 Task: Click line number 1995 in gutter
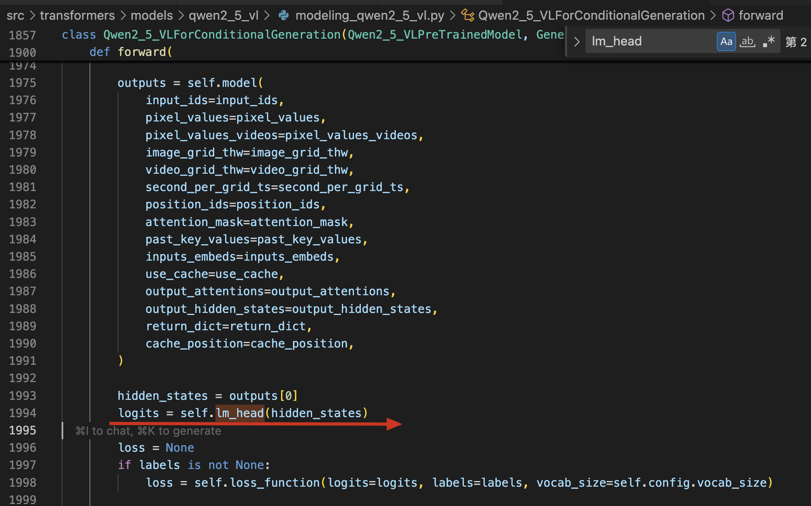(x=23, y=430)
